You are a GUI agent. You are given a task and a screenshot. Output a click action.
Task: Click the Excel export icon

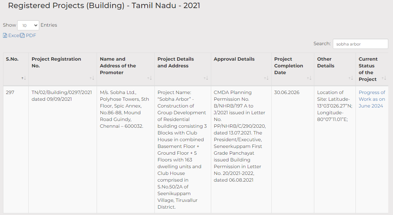coord(5,35)
